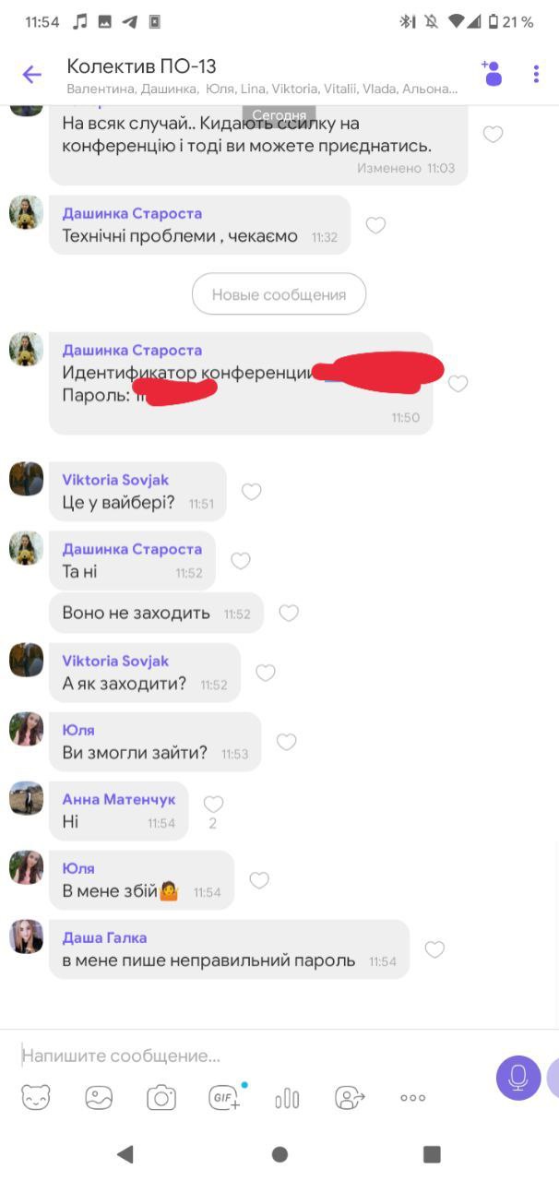Open the gallery picture icon
Screen dimensions: 559x1181
(99, 1097)
